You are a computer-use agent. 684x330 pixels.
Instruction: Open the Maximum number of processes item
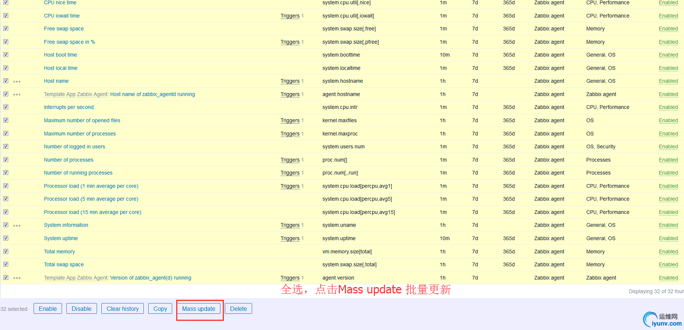[80, 134]
